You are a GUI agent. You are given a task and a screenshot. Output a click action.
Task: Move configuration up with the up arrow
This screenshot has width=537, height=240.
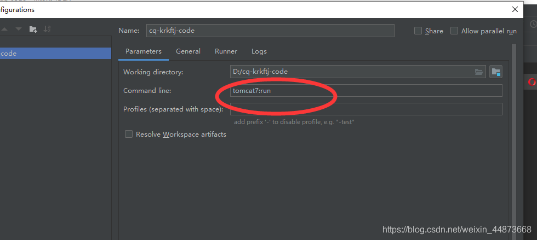tap(4, 30)
